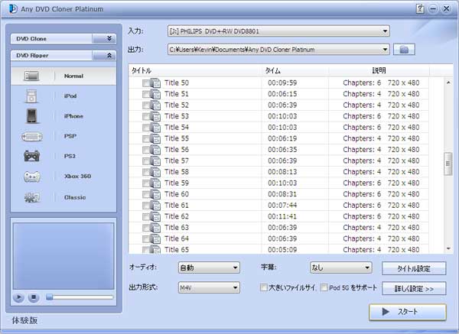Expand the DVD Clone panel chevron
The image size is (459, 334).
[109, 38]
